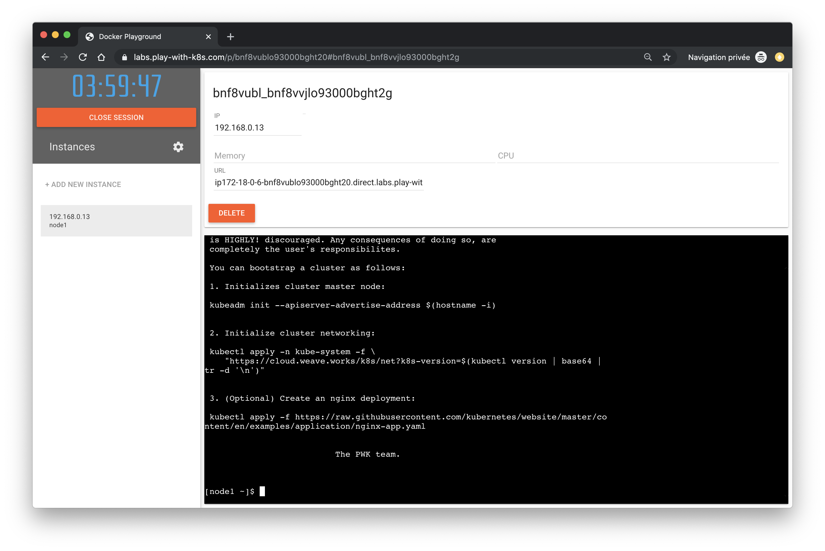Open the zoom magnifier in address bar
This screenshot has height=551, width=825.
pyautogui.click(x=648, y=57)
